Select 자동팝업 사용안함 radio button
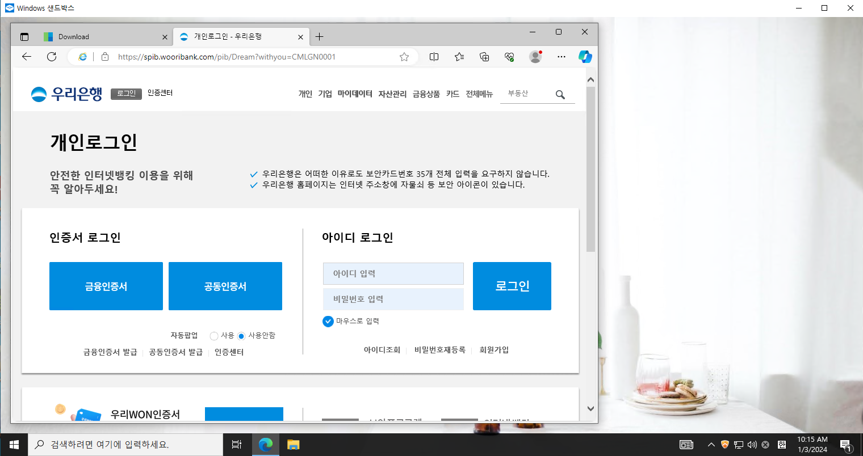 241,336
